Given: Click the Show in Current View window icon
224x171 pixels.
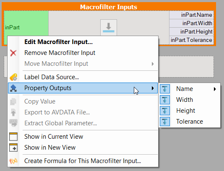Looking at the screenshot, I should coord(13,137).
